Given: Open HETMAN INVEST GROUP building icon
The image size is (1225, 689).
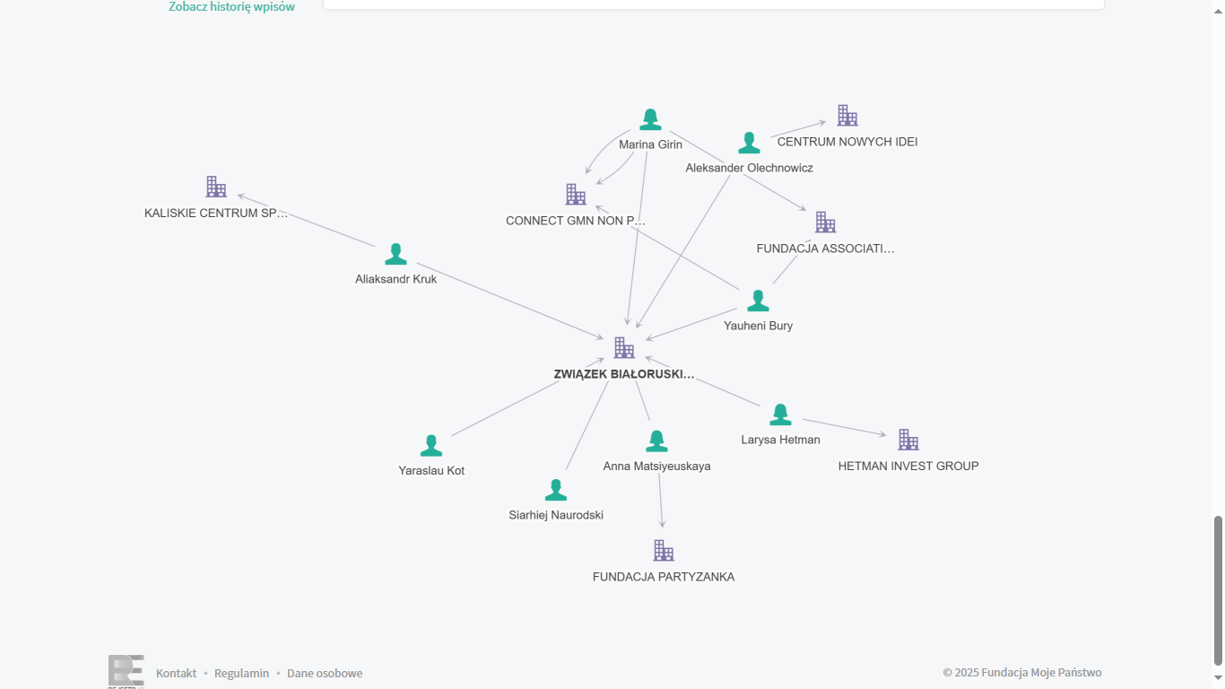Looking at the screenshot, I should [908, 440].
